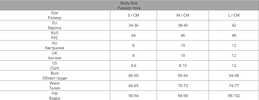Viewport: 259px width, 100px height.
Task: Select Waist value 66-69 cell
Action: tap(133, 86)
